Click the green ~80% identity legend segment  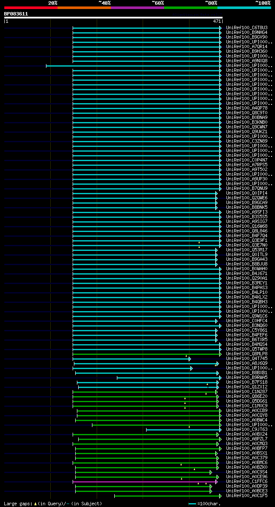click(x=191, y=7)
